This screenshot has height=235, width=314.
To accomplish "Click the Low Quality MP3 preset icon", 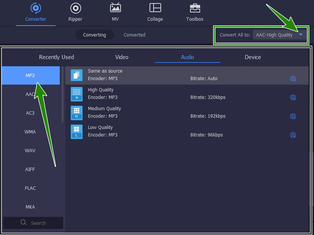I will point(76,131).
